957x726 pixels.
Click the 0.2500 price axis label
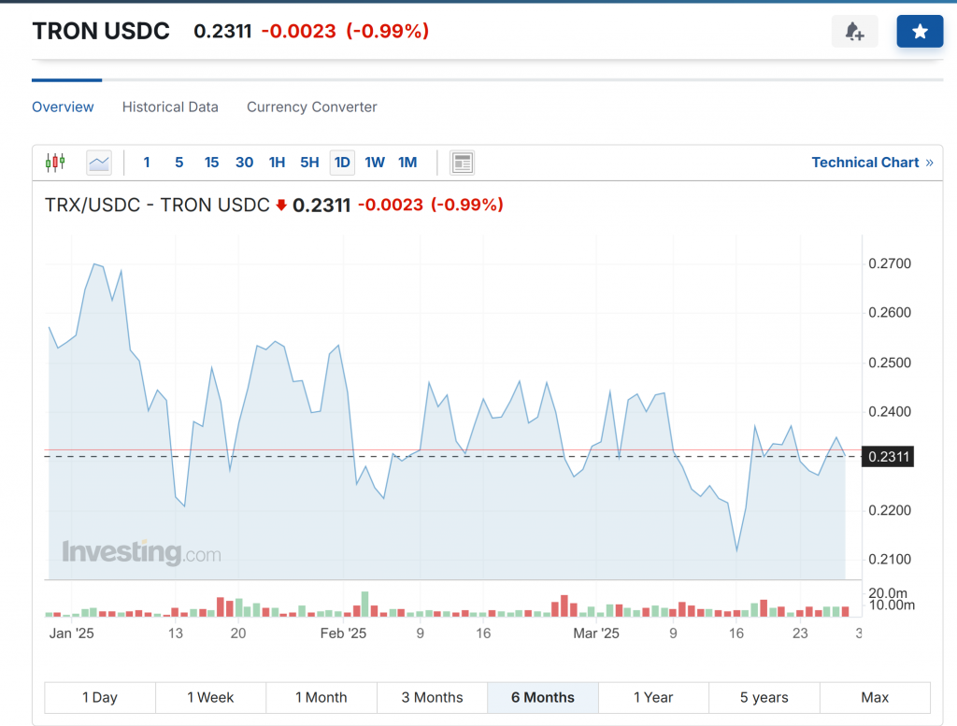pyautogui.click(x=890, y=363)
